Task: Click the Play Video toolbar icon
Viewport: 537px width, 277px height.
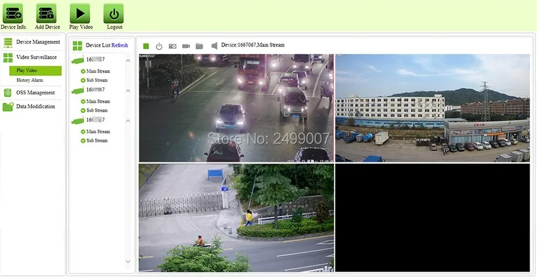Action: 80,13
